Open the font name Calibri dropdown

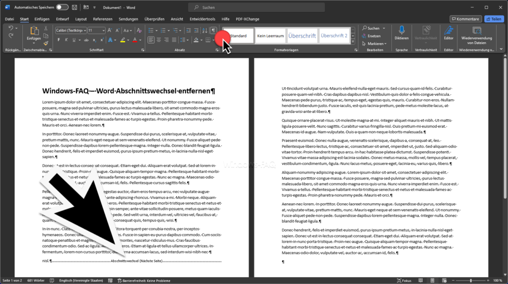click(x=85, y=30)
